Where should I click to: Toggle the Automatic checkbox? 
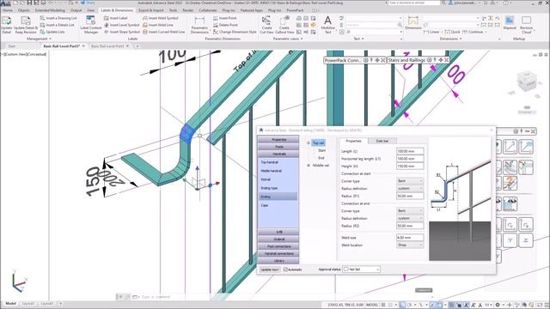tap(285, 270)
